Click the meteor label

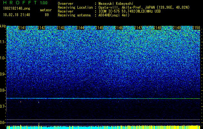pyautogui.click(x=46, y=10)
